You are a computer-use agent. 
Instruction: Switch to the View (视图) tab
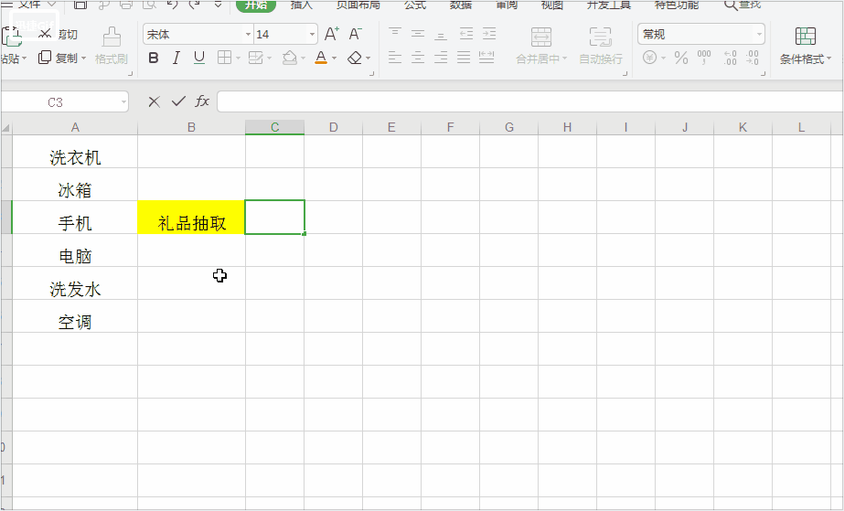[x=551, y=5]
